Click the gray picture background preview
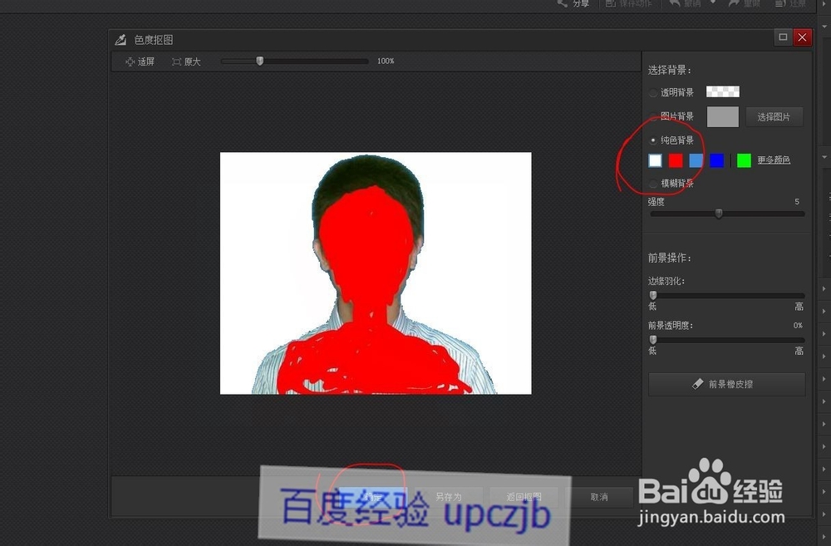Image resolution: width=831 pixels, height=546 pixels. [723, 116]
